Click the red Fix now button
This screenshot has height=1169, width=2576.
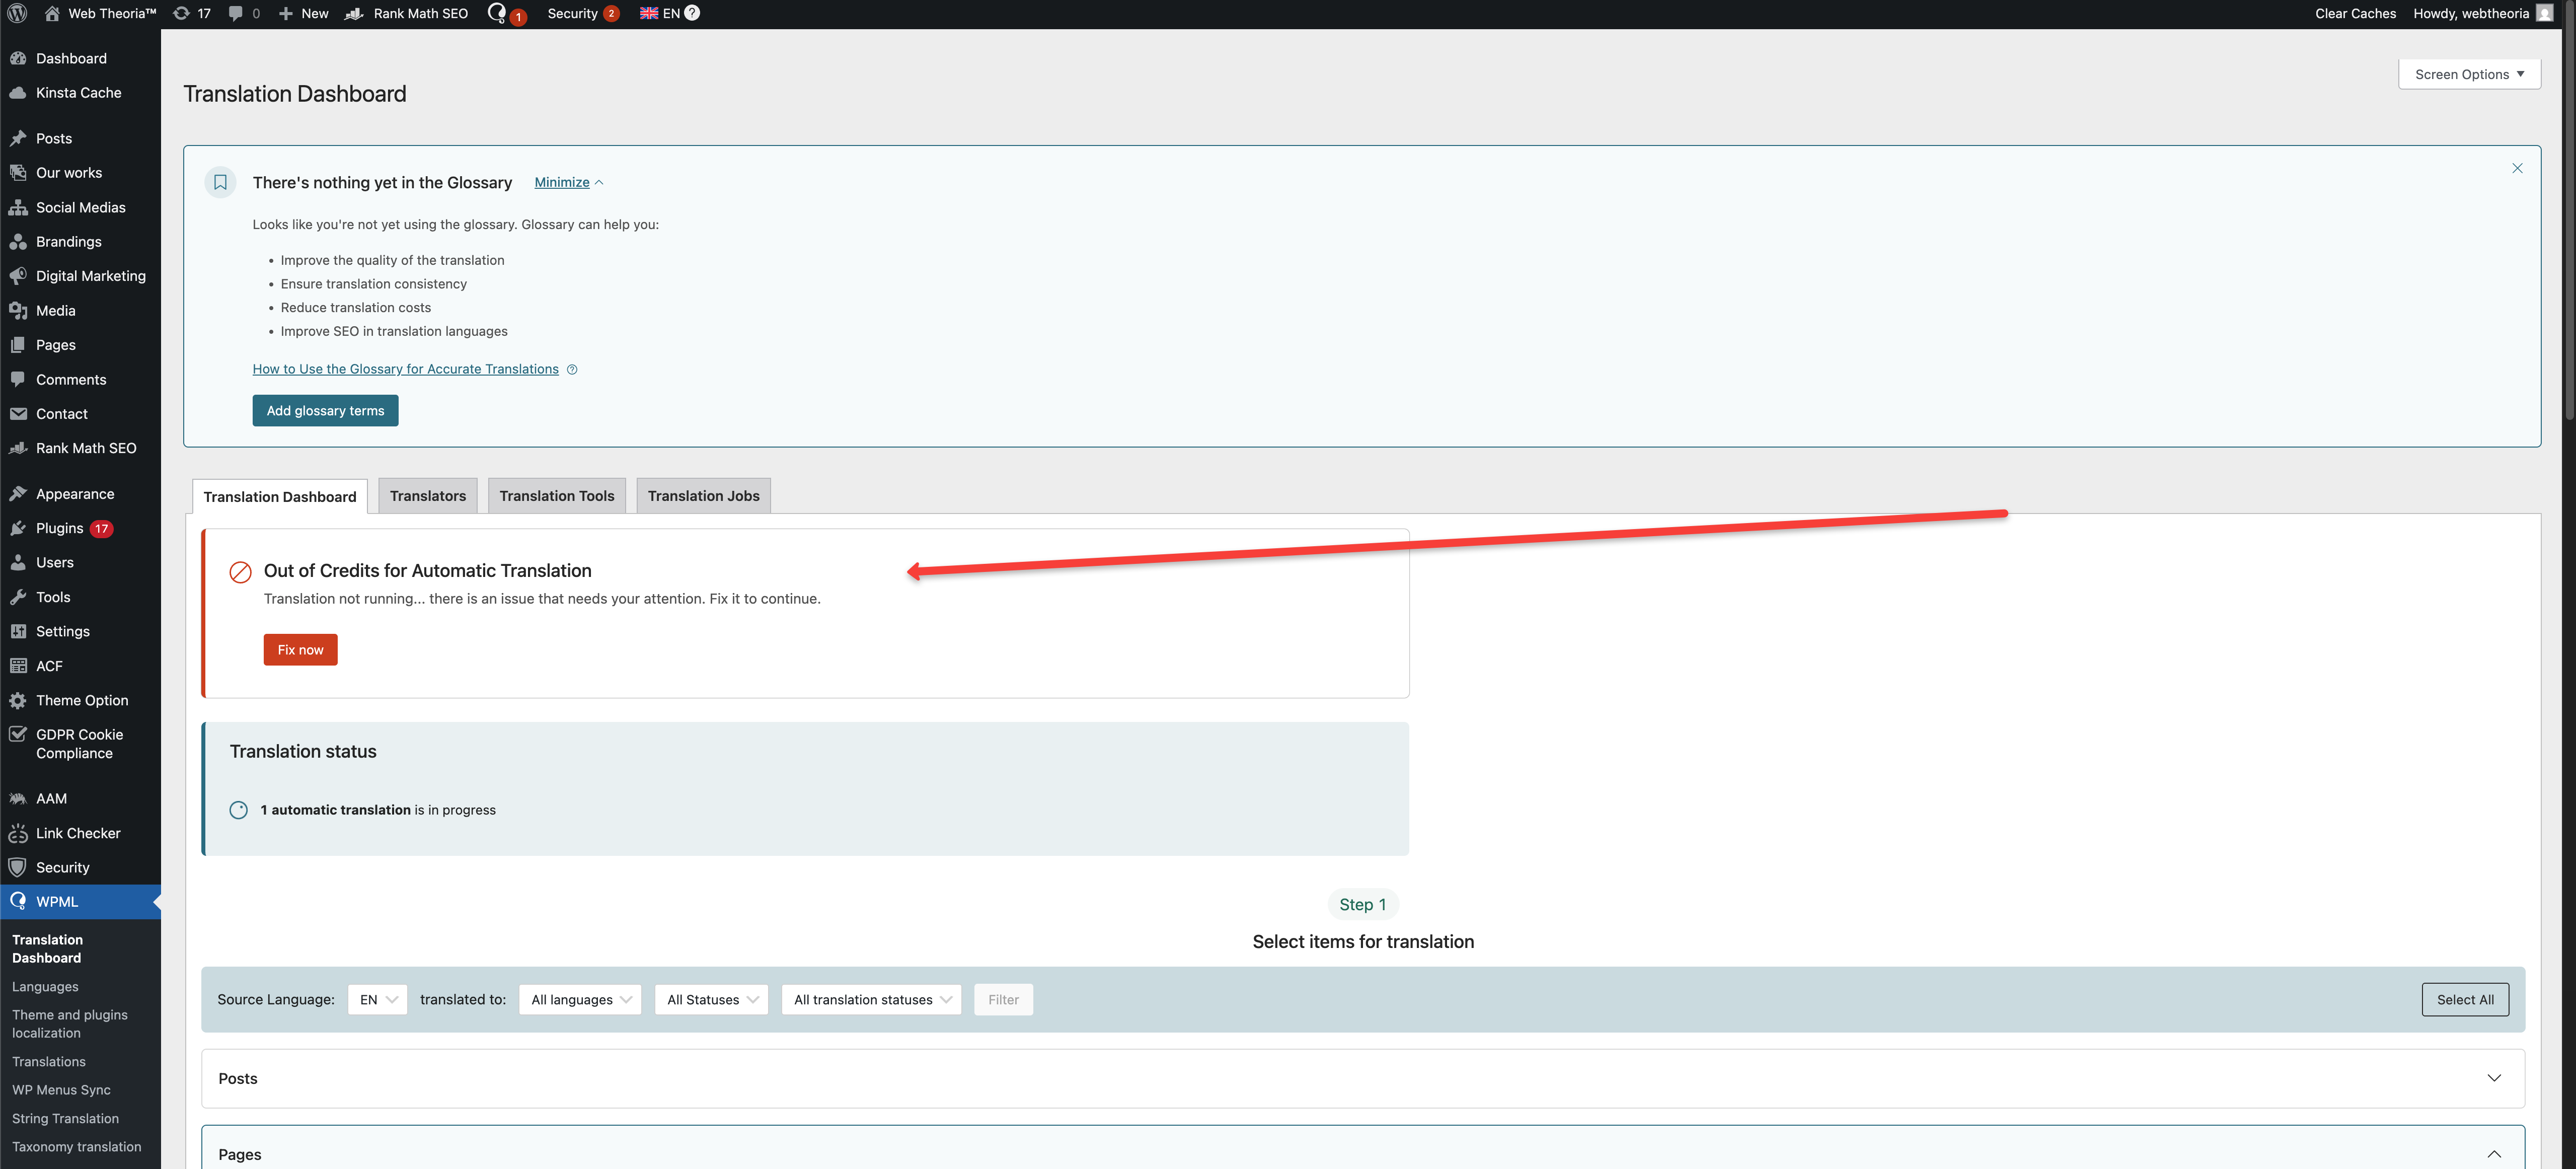300,650
